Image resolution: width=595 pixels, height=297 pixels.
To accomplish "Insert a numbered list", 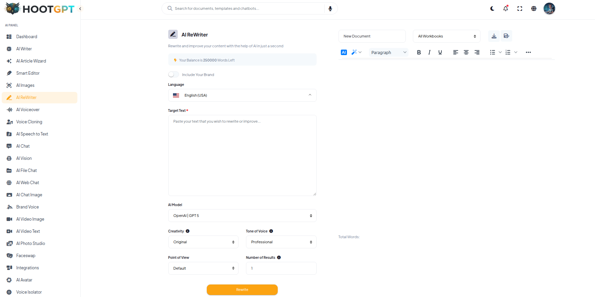I will point(508,52).
